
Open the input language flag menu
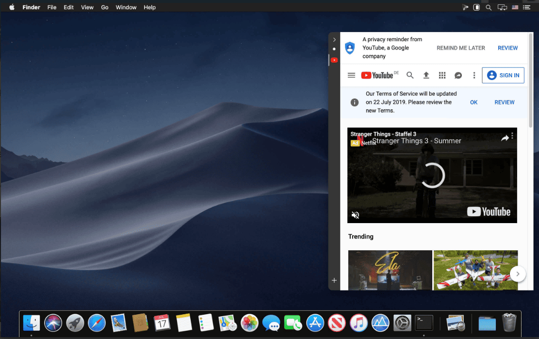pos(515,7)
